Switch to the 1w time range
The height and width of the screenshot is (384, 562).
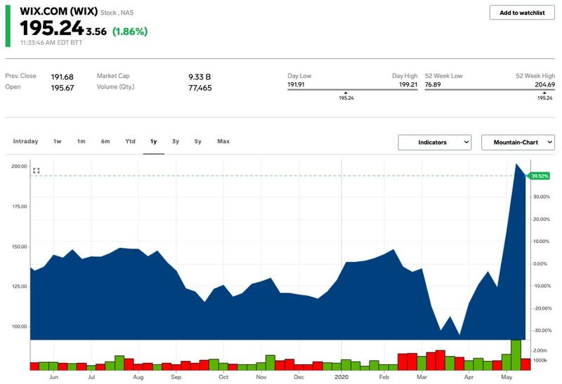coord(58,142)
